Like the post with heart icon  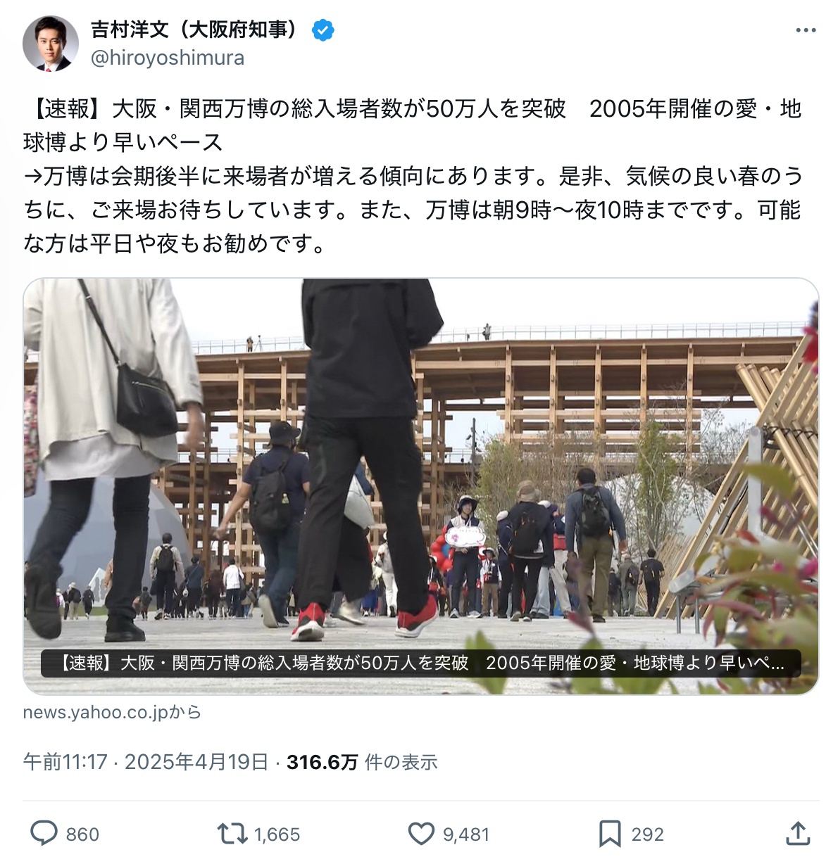click(421, 834)
